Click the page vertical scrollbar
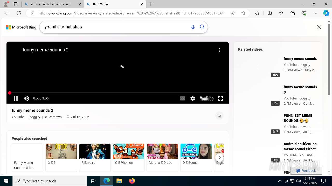The width and height of the screenshot is (332, 186). (329, 60)
